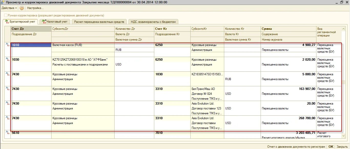The height and width of the screenshot is (149, 350).
Task: Click the СубконтоДт column header
Action: (x=83, y=29)
